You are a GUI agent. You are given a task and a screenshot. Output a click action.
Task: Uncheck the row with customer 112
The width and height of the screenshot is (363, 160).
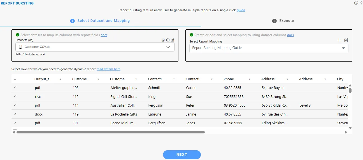click(15, 97)
